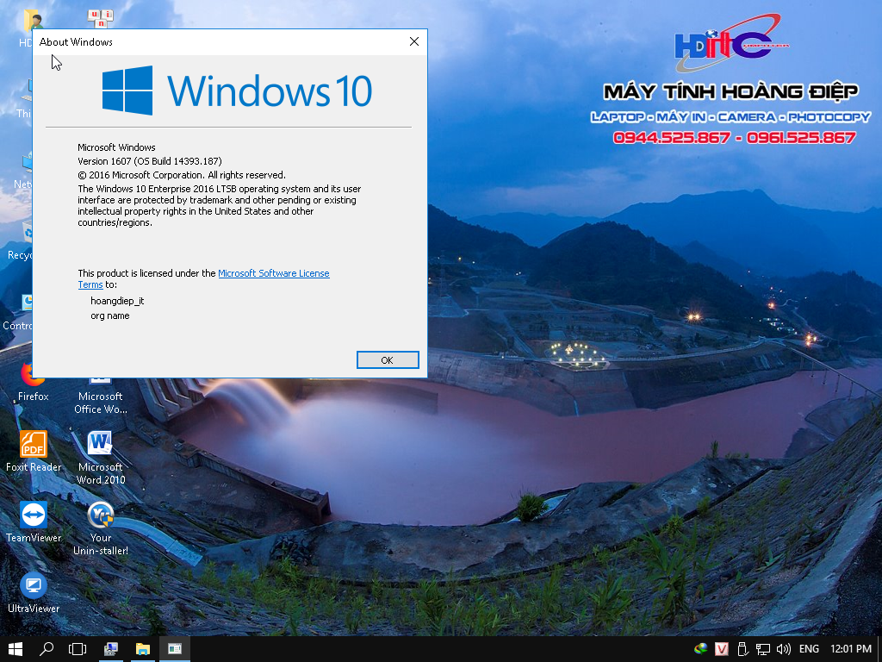The height and width of the screenshot is (662, 882).
Task: Open the network tray icon
Action: [763, 649]
